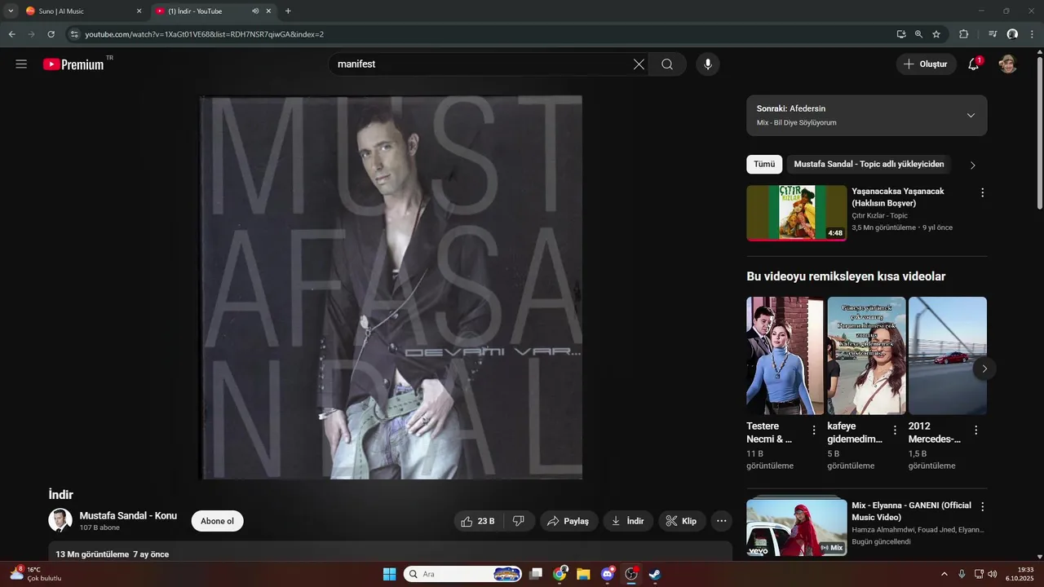
Task: Open Yaşanacaksa Yaşanacak video title
Action: 898,196
